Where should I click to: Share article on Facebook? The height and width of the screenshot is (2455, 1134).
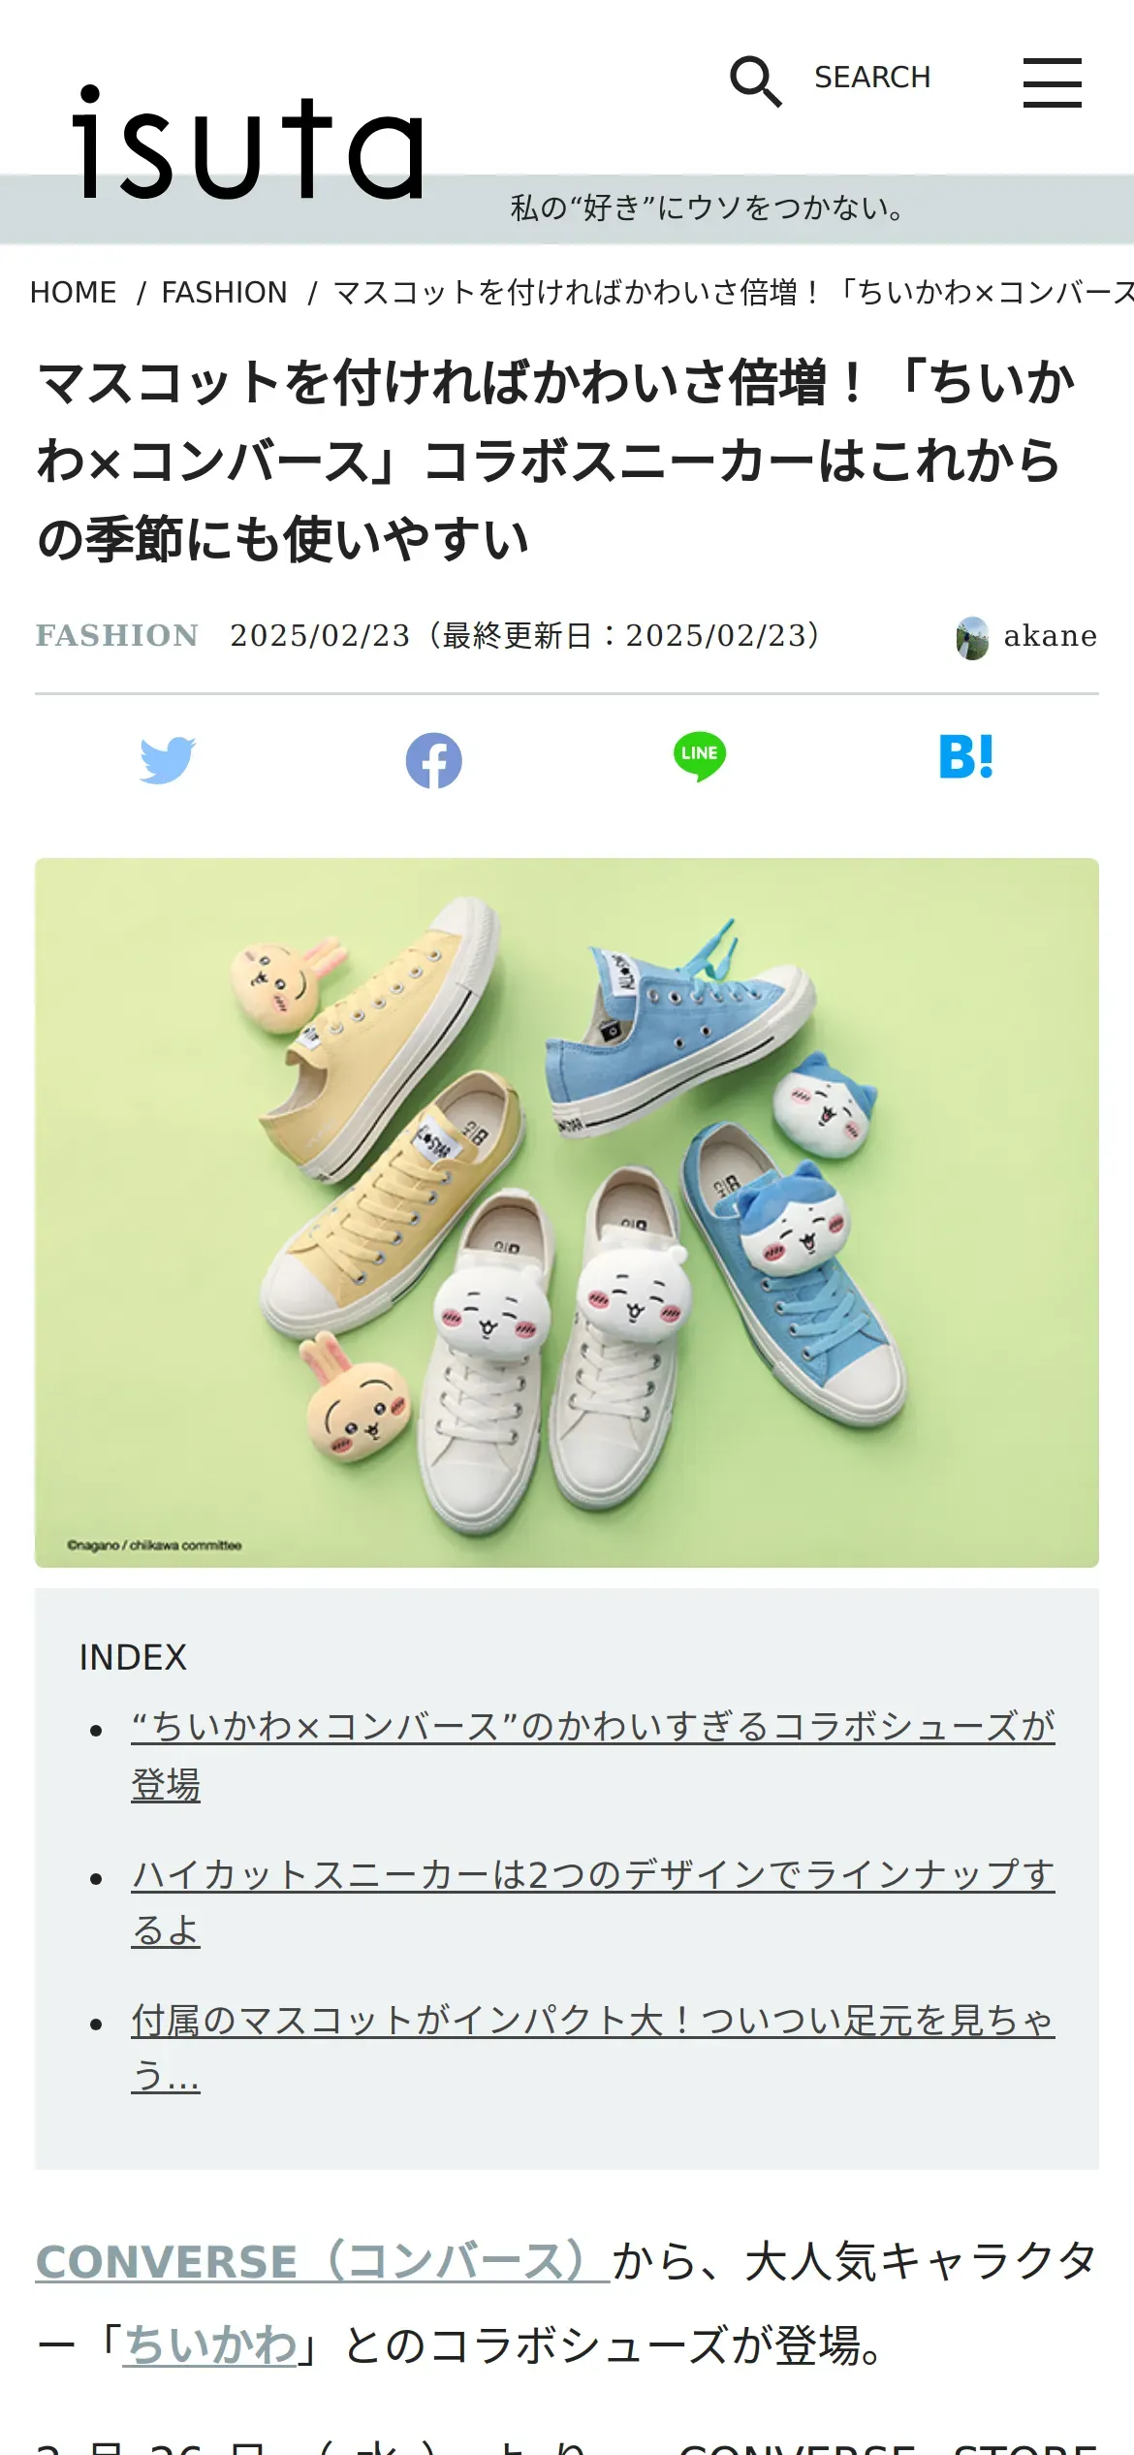pyautogui.click(x=433, y=760)
